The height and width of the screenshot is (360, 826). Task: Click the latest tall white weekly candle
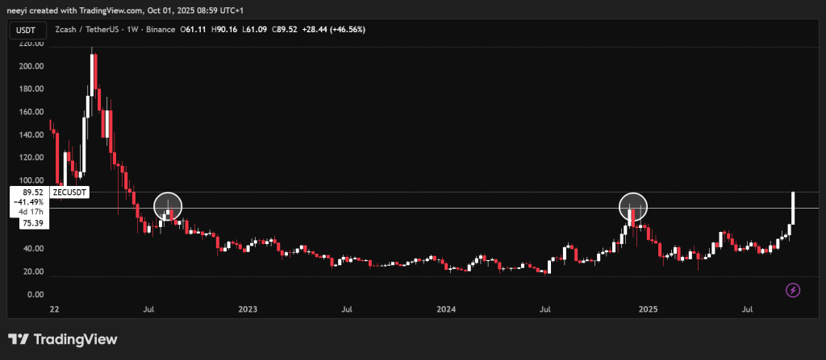tap(794, 208)
